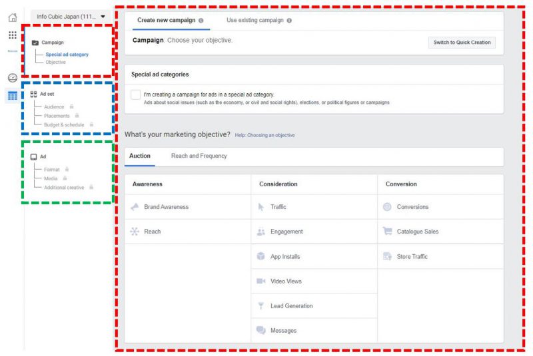Viewport: 533px width, 356px height.
Task: Click the dashboard gauge icon
Action: (12, 77)
